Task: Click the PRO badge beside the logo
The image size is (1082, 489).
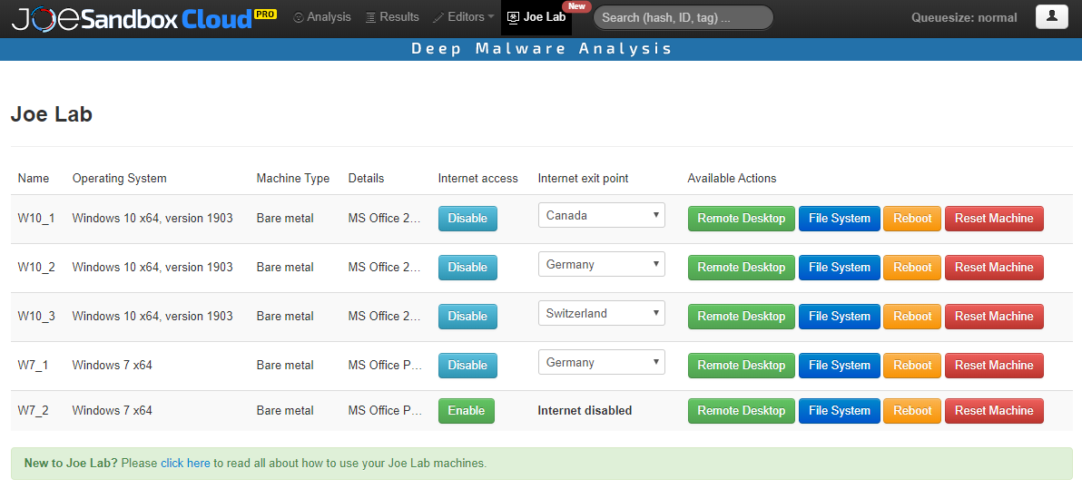Action: click(x=265, y=14)
